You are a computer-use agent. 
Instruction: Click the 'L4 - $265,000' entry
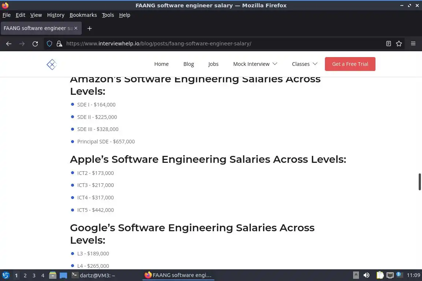click(x=93, y=266)
